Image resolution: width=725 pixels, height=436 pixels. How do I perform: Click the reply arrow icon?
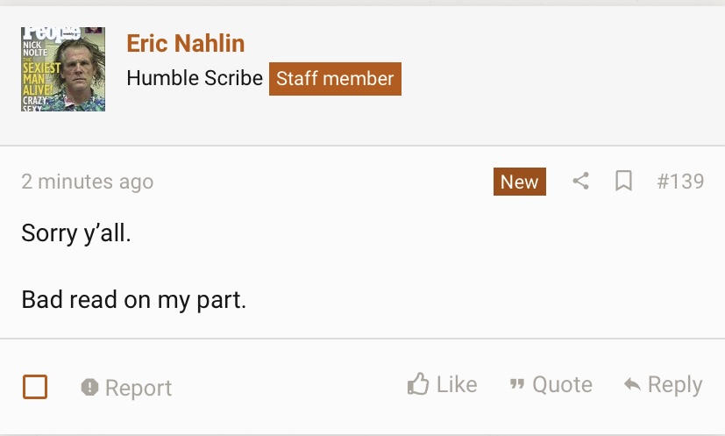631,385
